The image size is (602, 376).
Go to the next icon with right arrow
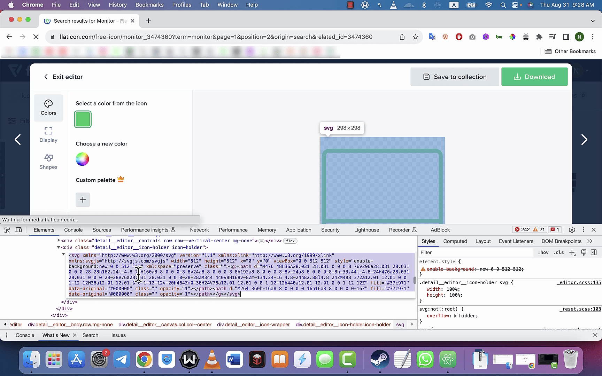pos(584,140)
